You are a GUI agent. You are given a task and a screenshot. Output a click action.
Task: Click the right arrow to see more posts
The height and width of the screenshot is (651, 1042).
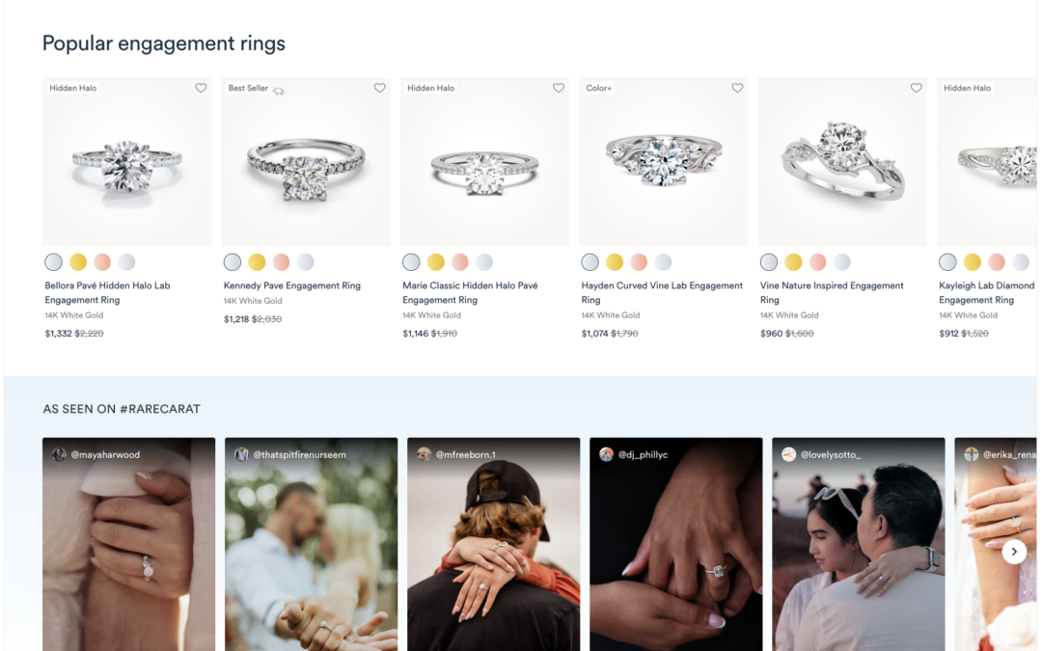(x=1014, y=551)
